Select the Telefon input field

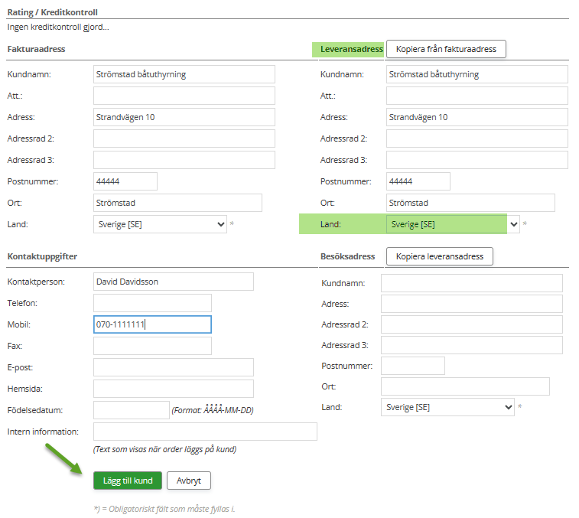[x=151, y=303]
